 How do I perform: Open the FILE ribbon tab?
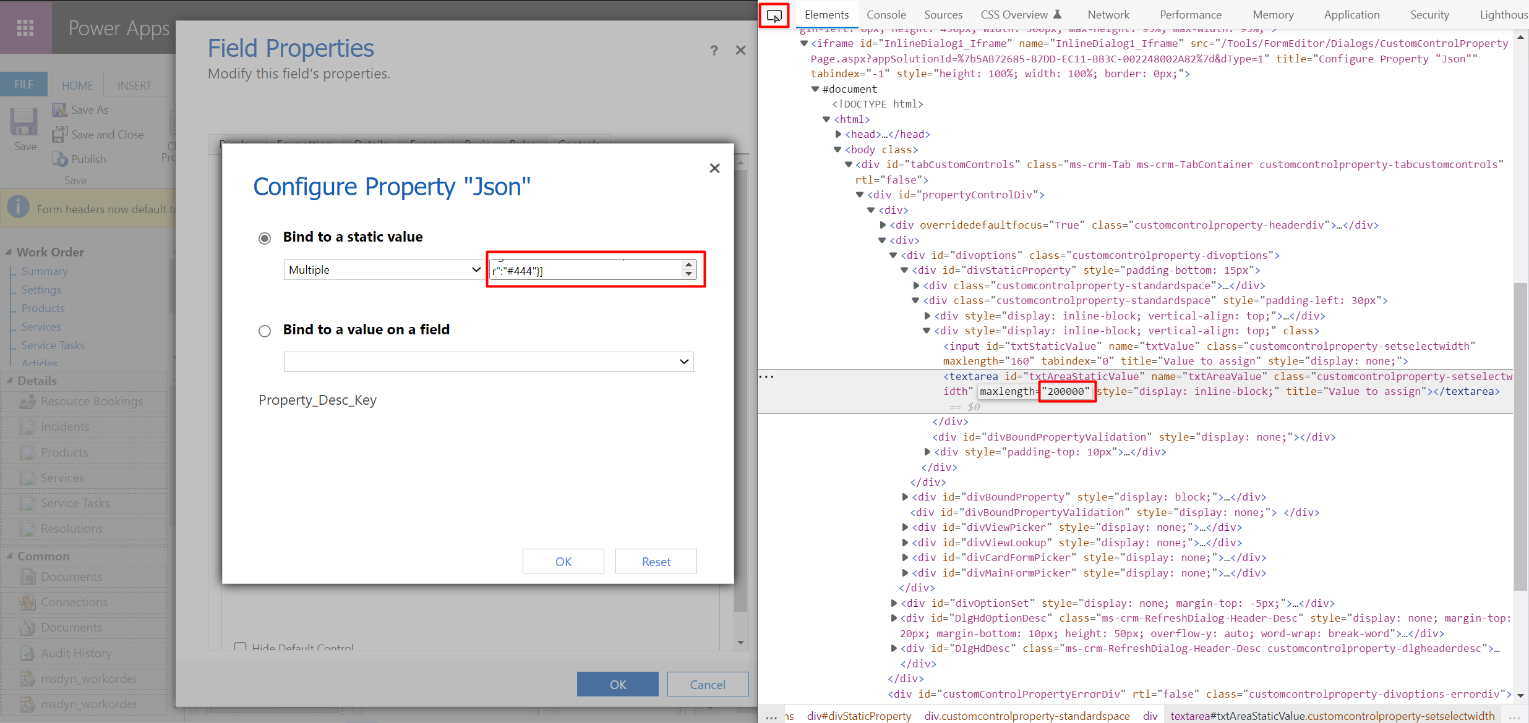point(24,84)
